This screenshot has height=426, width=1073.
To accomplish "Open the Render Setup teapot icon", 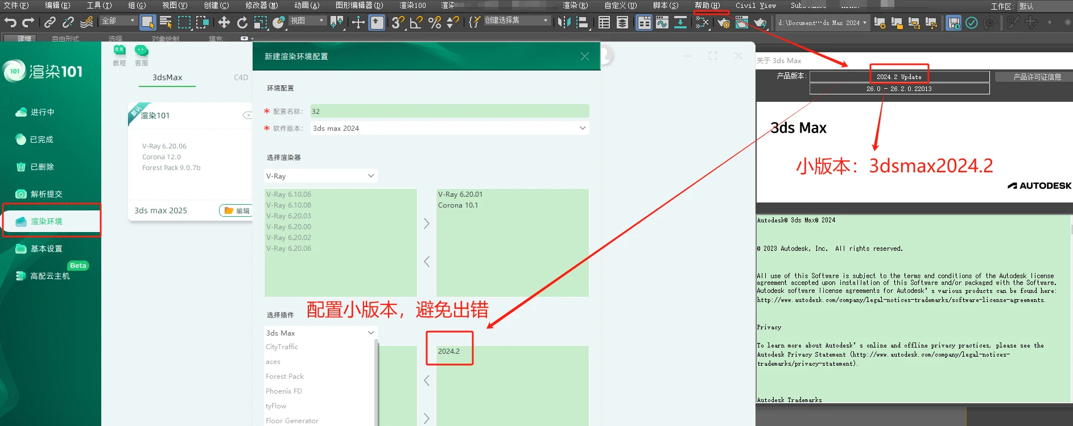I will pos(724,23).
